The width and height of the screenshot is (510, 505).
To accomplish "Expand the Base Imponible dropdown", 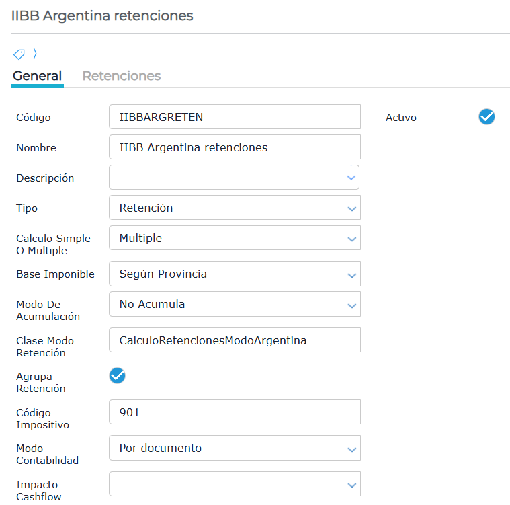I will point(235,274).
